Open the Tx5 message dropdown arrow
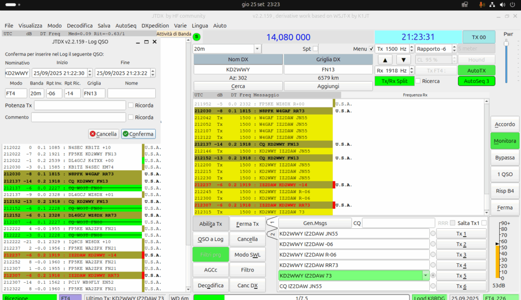The height and width of the screenshot is (300, 521). point(425,276)
